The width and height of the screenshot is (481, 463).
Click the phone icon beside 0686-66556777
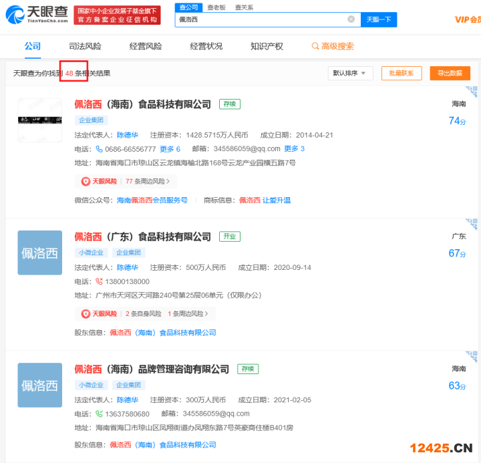[99, 149]
